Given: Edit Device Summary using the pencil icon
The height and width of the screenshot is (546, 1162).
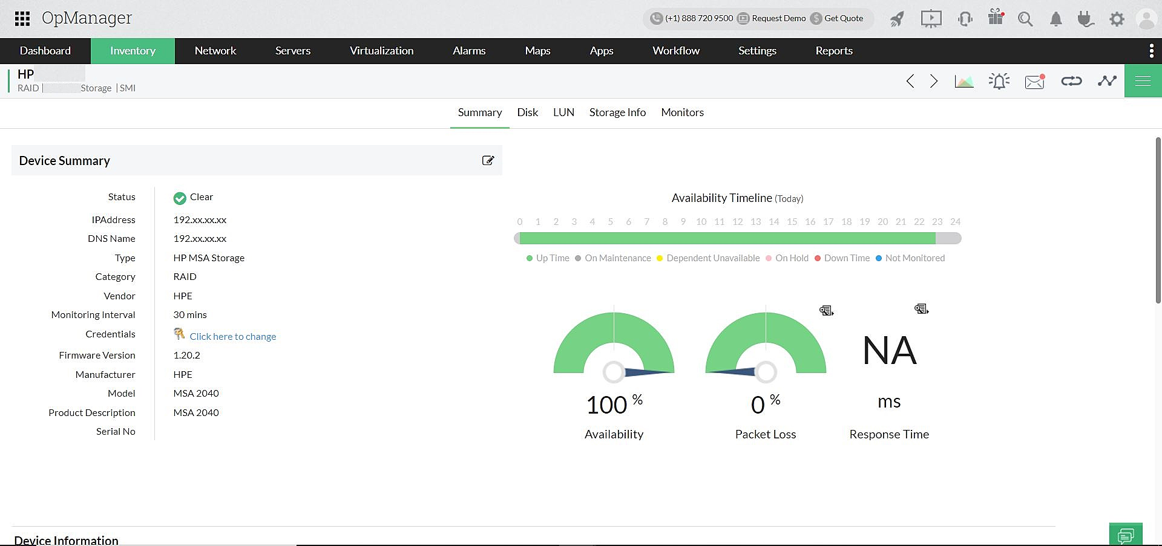Looking at the screenshot, I should click(488, 160).
